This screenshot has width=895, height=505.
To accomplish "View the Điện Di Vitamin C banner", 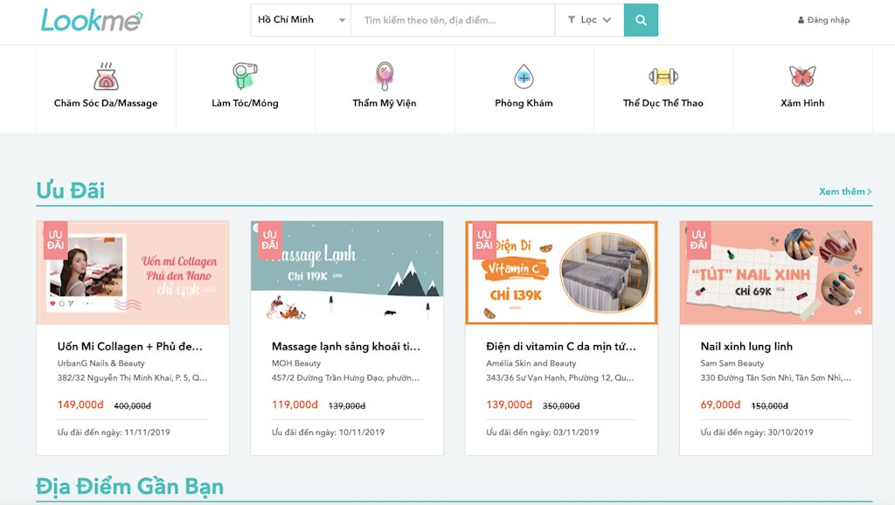I will (x=561, y=273).
